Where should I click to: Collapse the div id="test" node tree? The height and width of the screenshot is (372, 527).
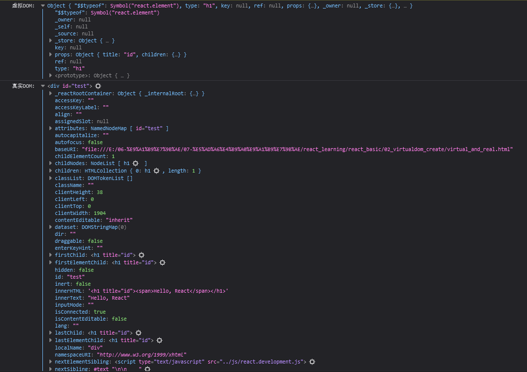(43, 86)
